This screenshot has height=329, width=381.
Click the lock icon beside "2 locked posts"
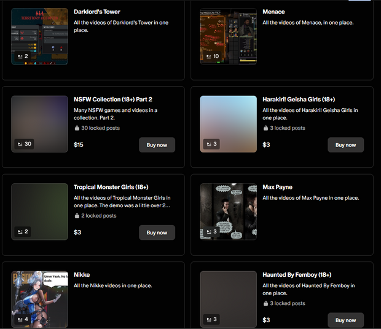[77, 216]
